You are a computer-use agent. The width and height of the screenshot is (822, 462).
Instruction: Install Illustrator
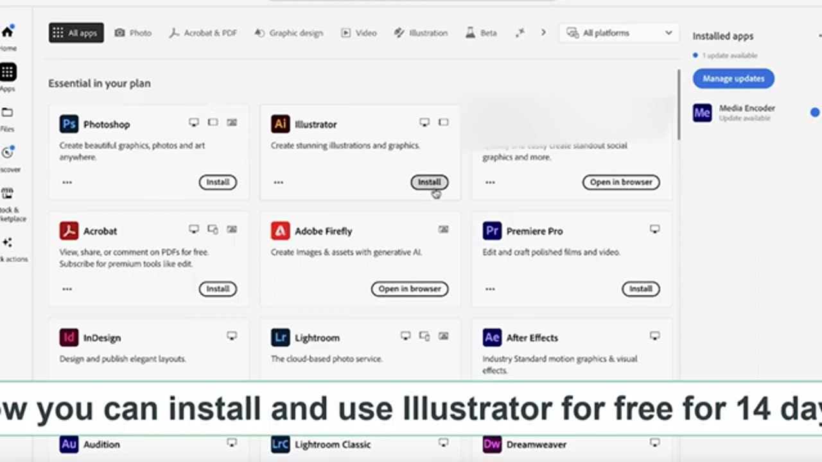pos(430,182)
